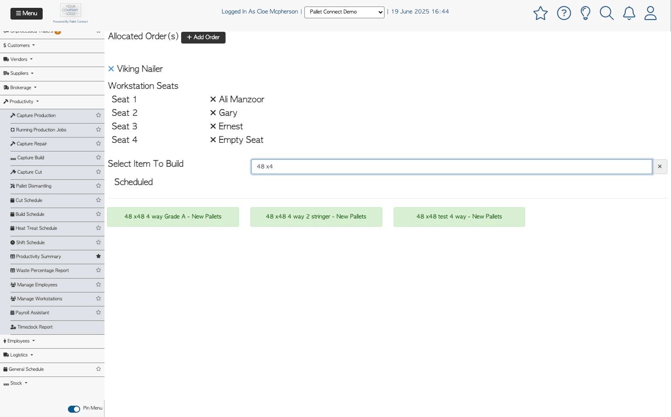Select 48 x48 test 4 way pallet

[x=459, y=217]
